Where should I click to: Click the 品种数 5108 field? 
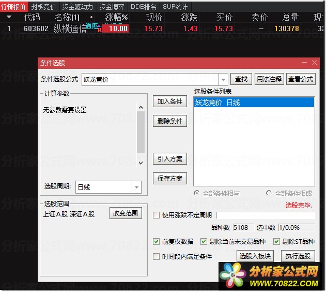pos(243,228)
